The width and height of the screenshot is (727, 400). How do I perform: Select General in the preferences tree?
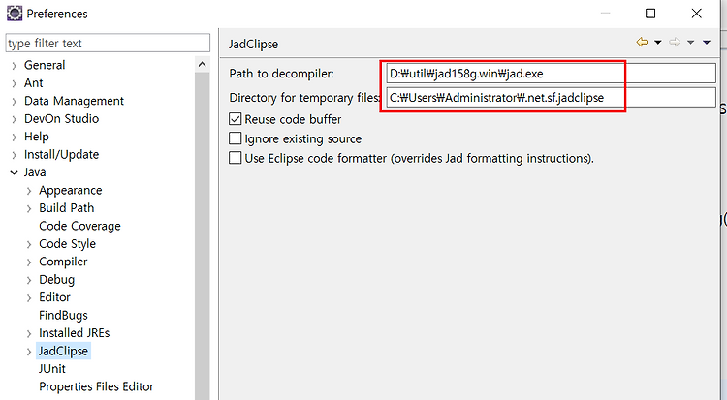45,65
